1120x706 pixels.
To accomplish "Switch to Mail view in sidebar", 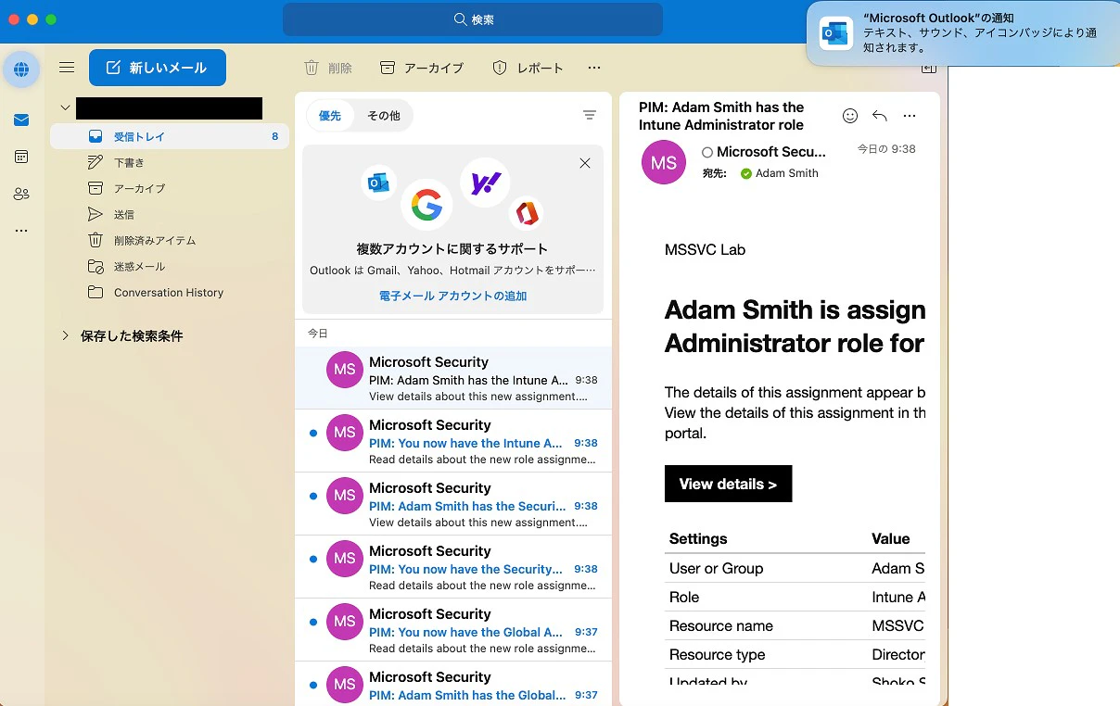I will [x=21, y=120].
